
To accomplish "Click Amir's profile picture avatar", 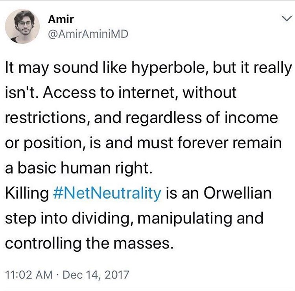I will tap(23, 26).
